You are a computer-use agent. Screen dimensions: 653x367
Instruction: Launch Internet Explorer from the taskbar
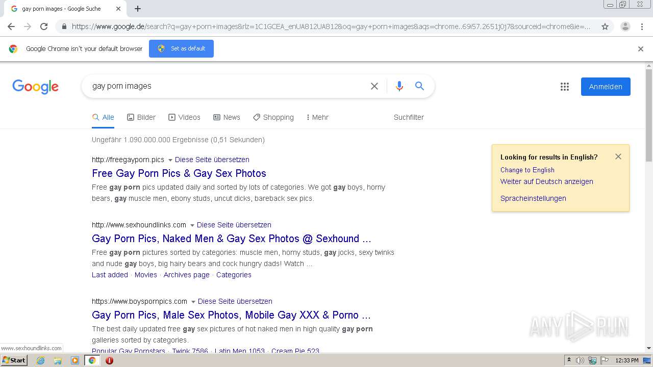pos(41,360)
